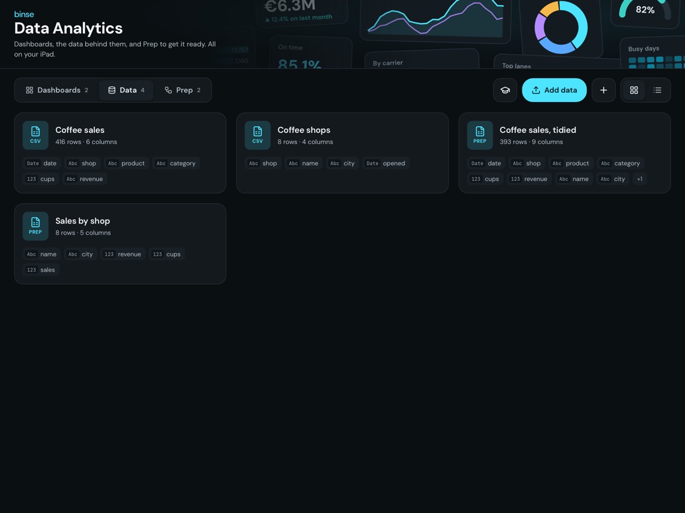The height and width of the screenshot is (513, 685).
Task: Open the Sales by shop card title
Action: click(x=82, y=221)
